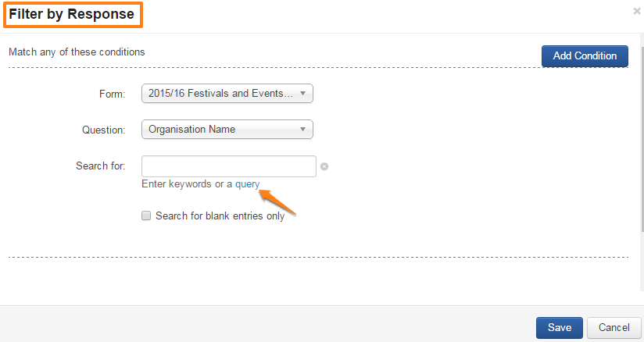Click the 'Form:' field label
Screen dimensions: 644x342
(x=112, y=94)
